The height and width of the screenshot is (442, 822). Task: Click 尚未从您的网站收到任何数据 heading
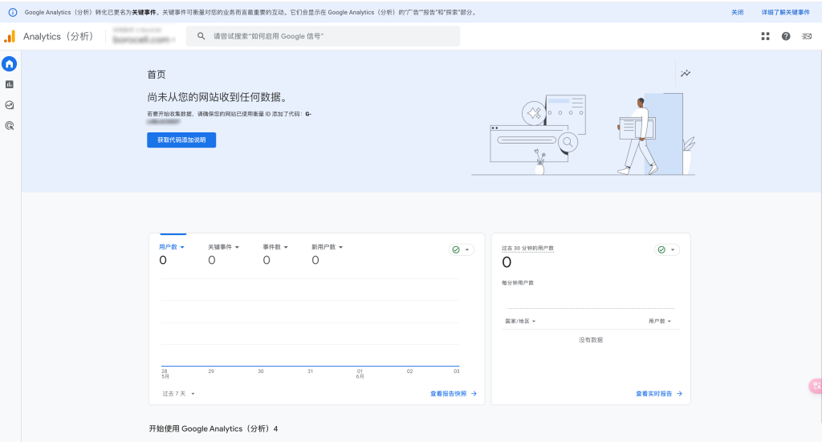(217, 97)
